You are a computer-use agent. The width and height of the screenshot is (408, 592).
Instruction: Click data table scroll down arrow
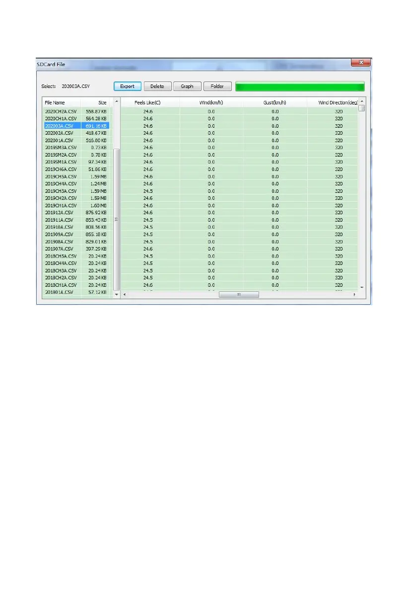coord(362,287)
